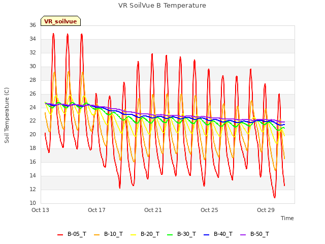
Task: Click the 10 y-axis tick label
Action: (32, 203)
